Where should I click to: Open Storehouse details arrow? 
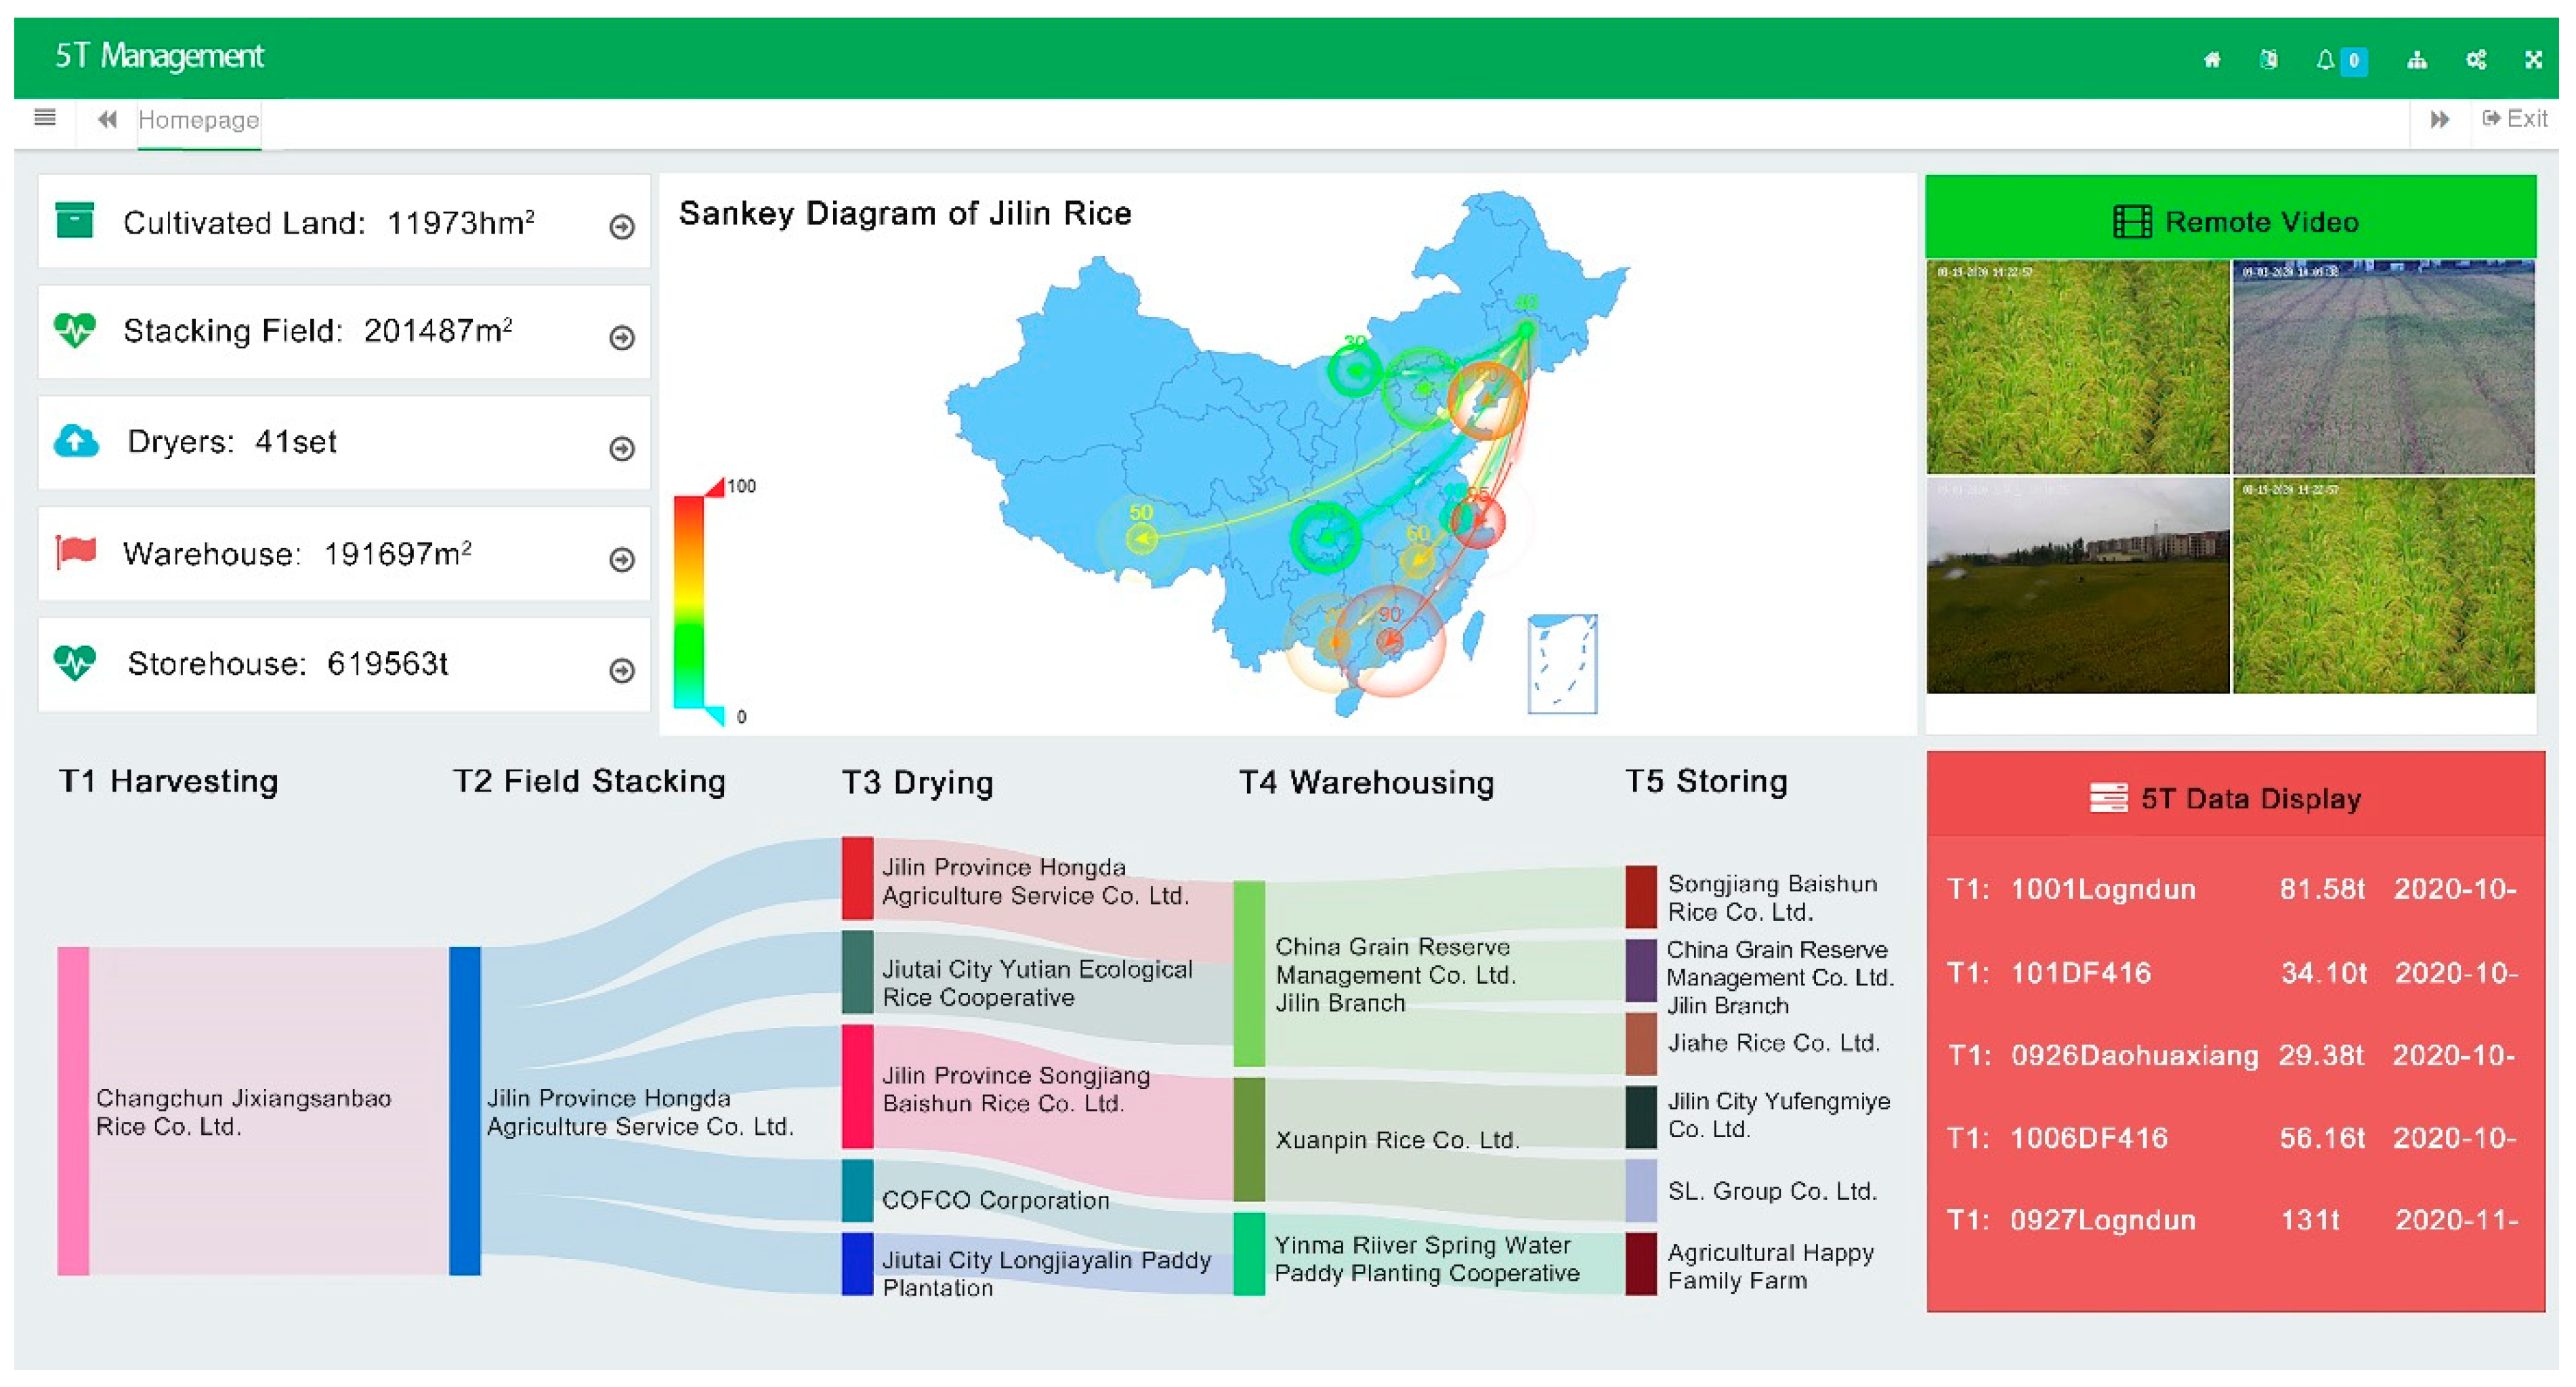pos(622,670)
